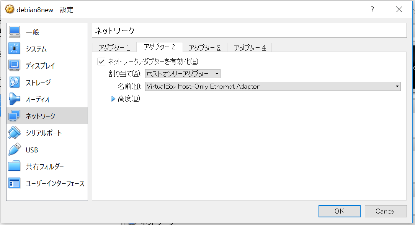This screenshot has width=415, height=225.
Task: Switch to the アダプター 1 tab
Action: pos(114,47)
